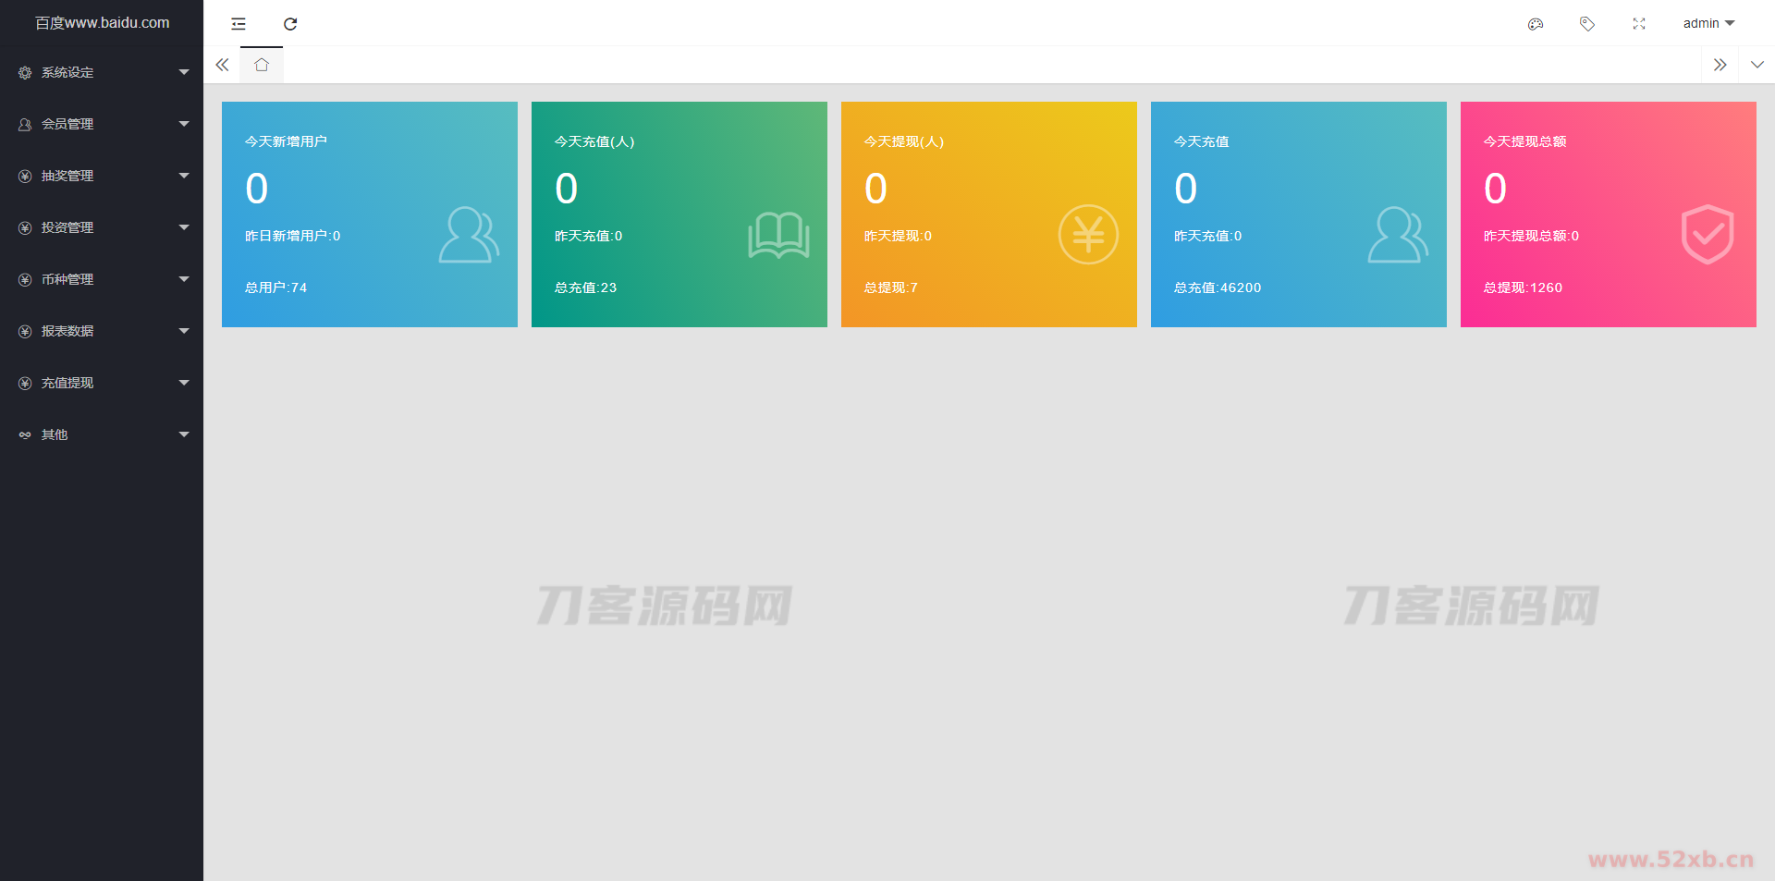
Task: Open the tab options chevron on the far right
Action: pyautogui.click(x=1756, y=65)
